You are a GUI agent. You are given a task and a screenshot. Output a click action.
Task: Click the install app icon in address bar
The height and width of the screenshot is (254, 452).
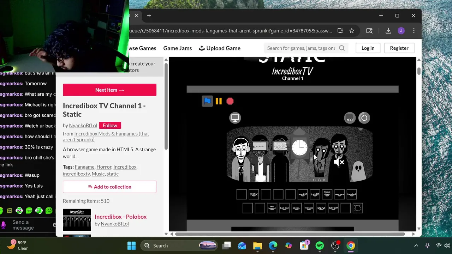pyautogui.click(x=340, y=31)
